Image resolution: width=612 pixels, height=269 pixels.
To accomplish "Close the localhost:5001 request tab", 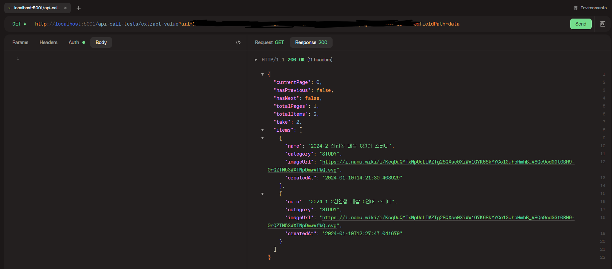I will point(65,8).
